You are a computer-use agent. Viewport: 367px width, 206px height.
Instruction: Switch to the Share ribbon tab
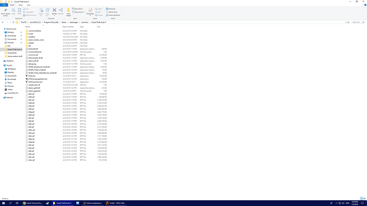20,5
